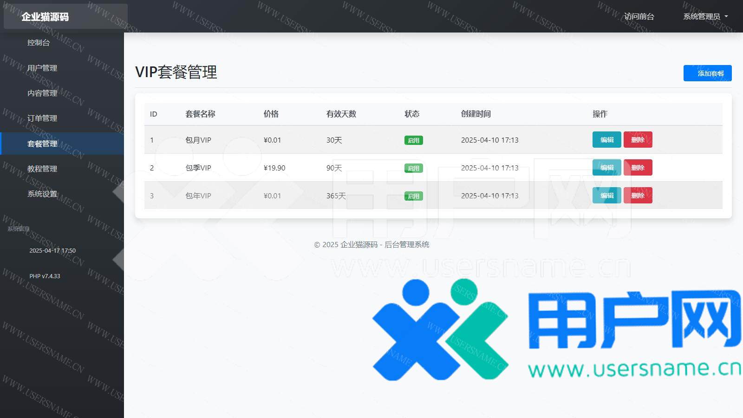Screen dimensions: 743x418
Task: Select 套餐管理 sidebar item
Action: (x=42, y=144)
